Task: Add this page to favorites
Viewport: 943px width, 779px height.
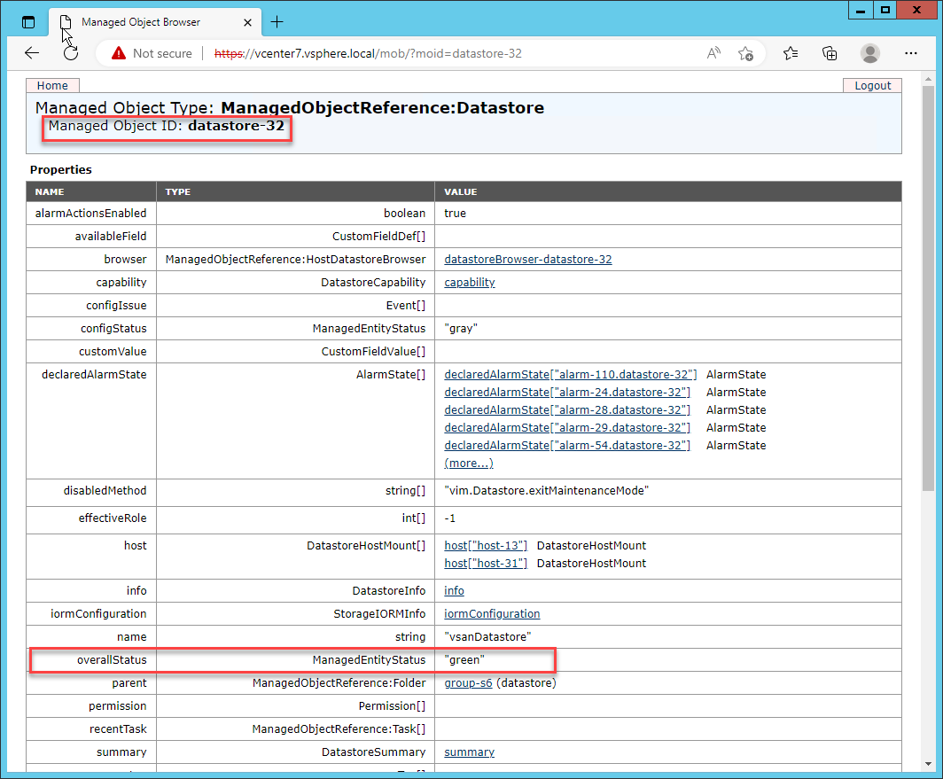Action: pos(746,53)
